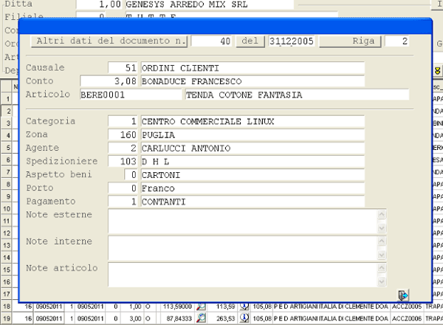Click the blue info icon in row 19

244,319
